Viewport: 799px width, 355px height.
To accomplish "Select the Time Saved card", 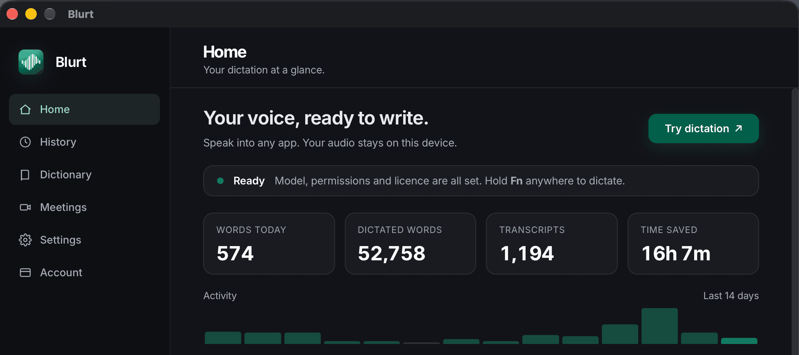I will click(693, 244).
